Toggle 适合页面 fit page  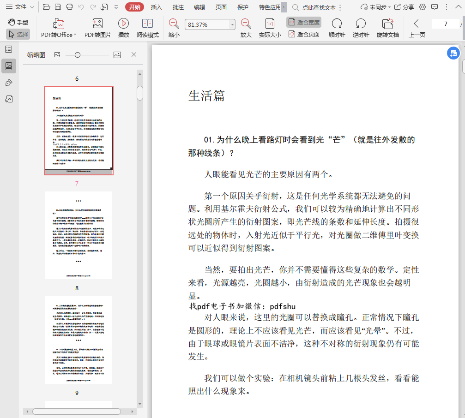pos(304,34)
